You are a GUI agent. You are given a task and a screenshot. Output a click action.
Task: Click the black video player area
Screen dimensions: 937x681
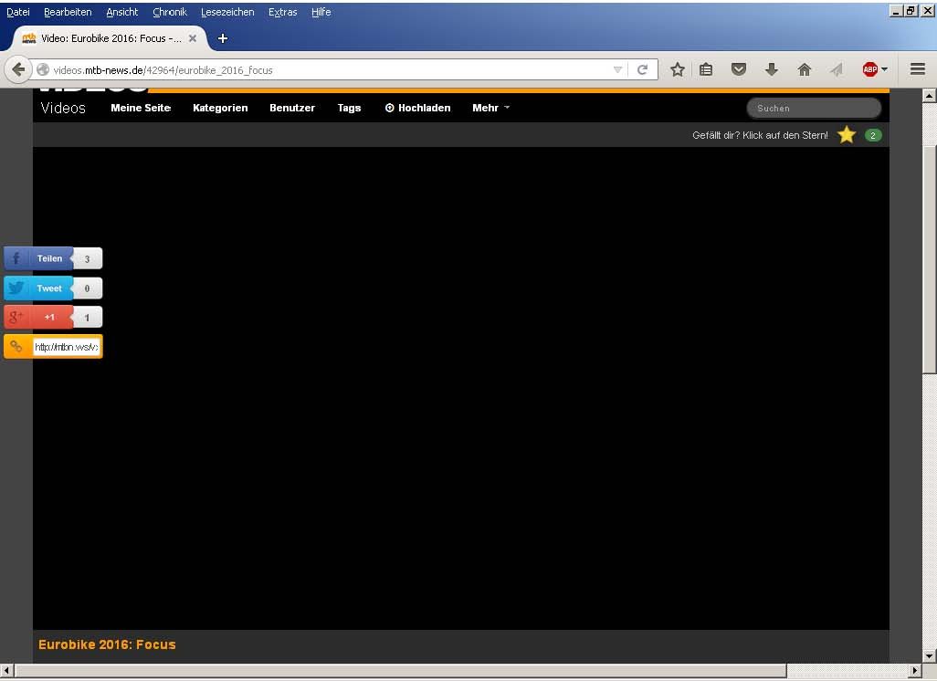click(x=460, y=388)
